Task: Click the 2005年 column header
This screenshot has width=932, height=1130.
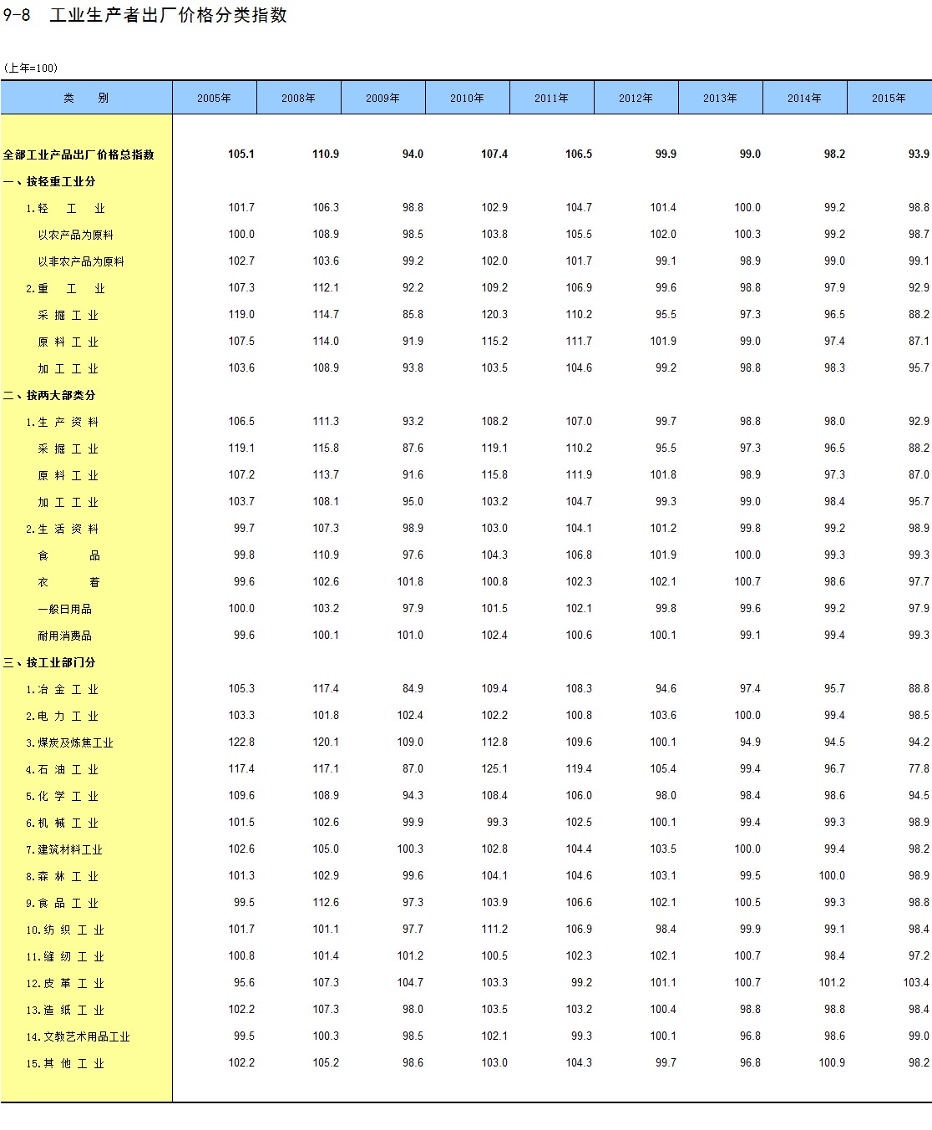Action: (x=214, y=98)
